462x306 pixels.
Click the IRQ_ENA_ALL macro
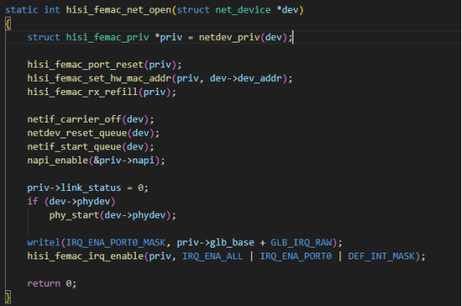[213, 256]
